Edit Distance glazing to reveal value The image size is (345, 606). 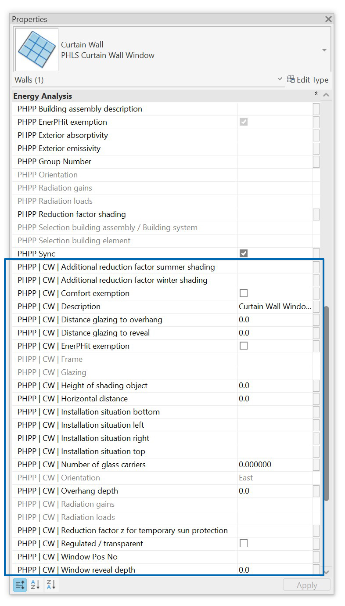[x=275, y=333]
